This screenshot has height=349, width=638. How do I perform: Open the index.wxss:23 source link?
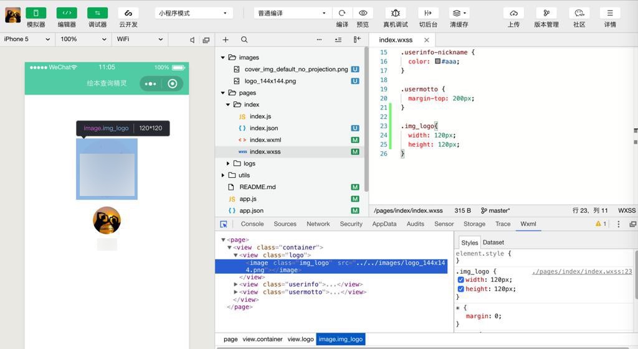(x=582, y=271)
